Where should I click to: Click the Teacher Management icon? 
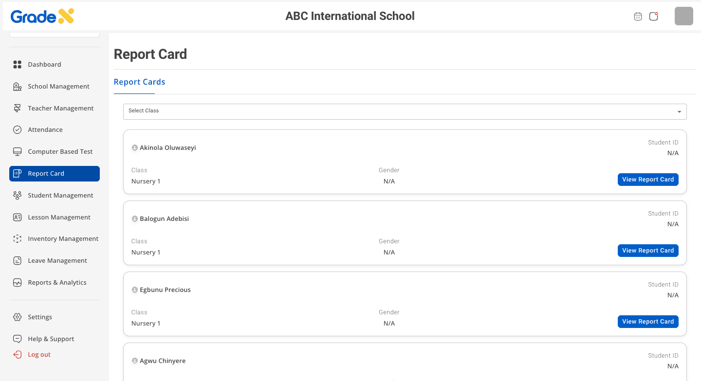(18, 108)
